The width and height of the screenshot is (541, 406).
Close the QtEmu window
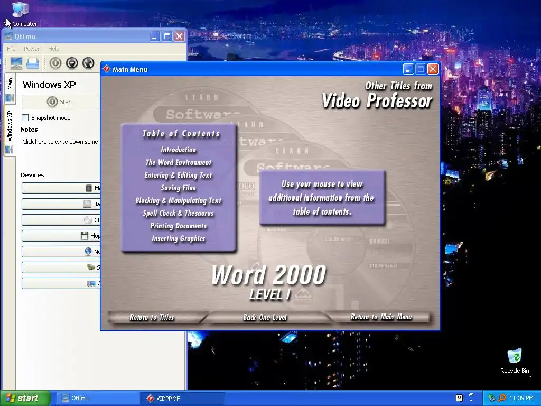(x=180, y=36)
